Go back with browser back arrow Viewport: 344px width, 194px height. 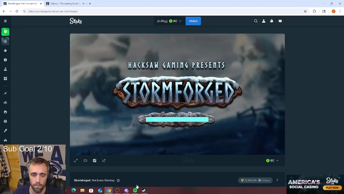point(4,11)
